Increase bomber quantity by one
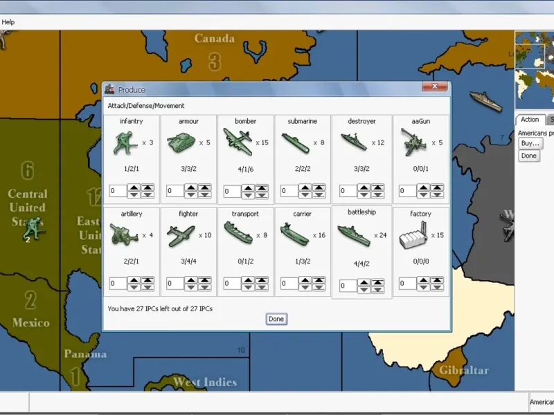The image size is (554, 415). click(x=249, y=188)
